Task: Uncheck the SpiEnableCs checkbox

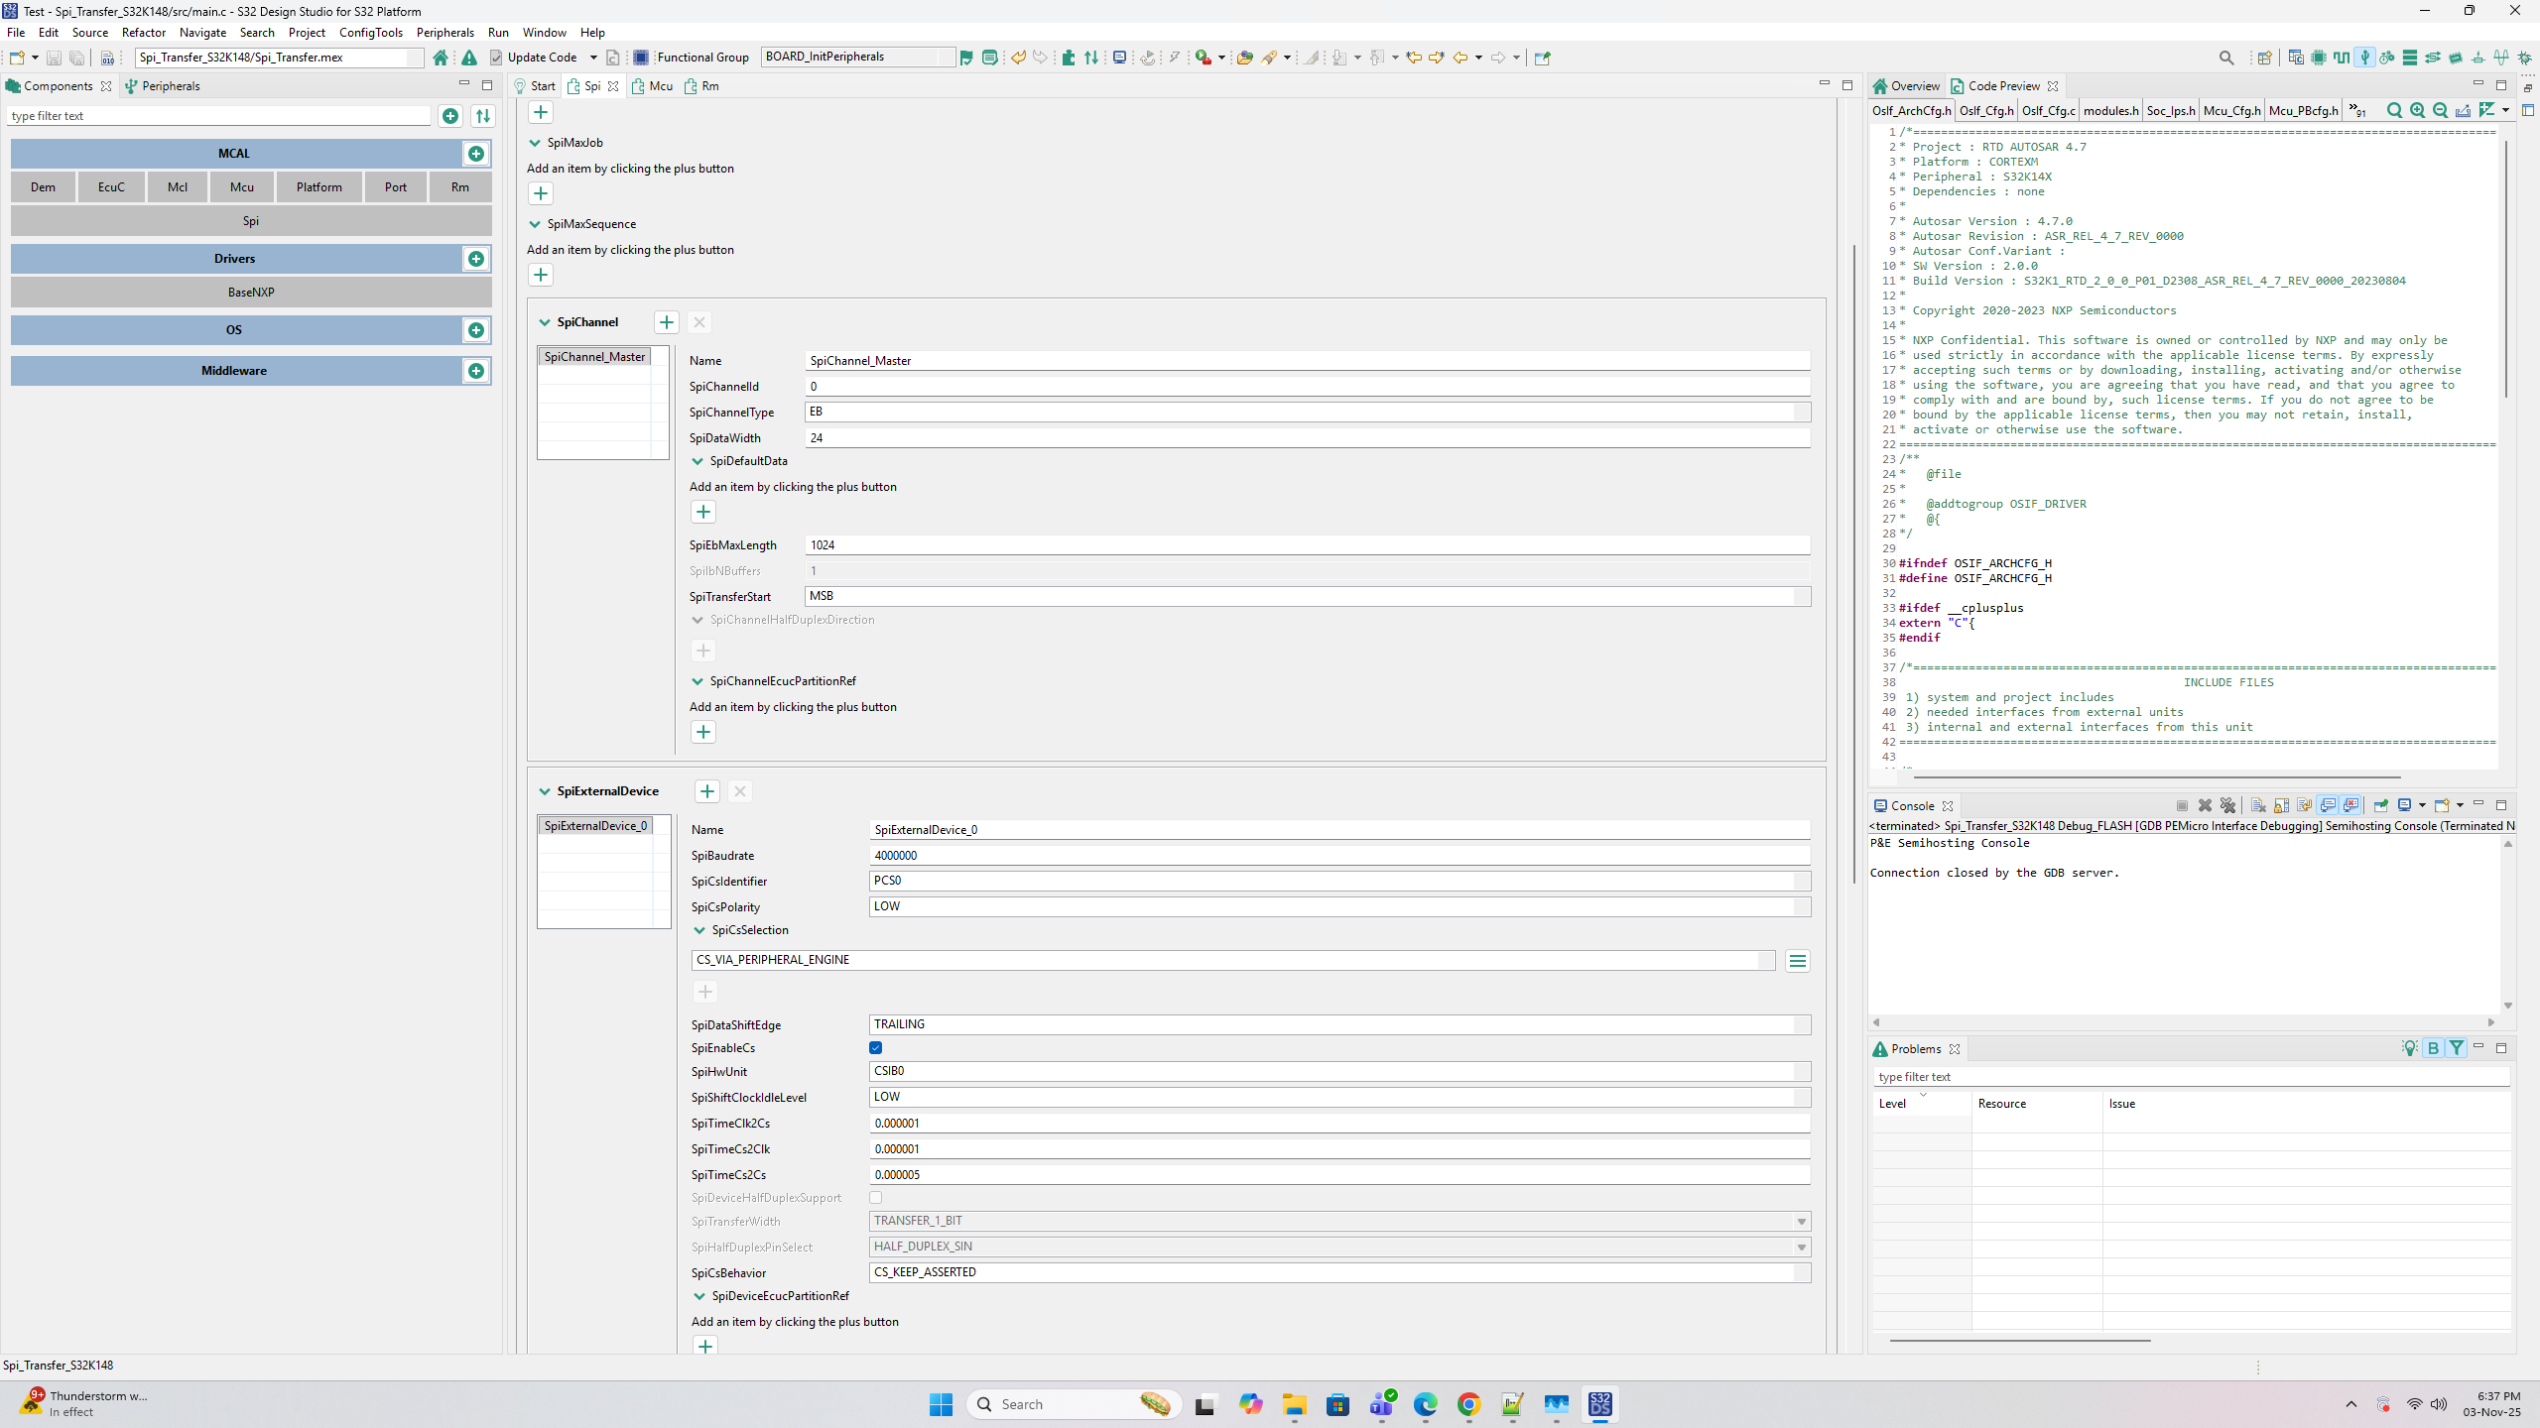Action: [x=874, y=1048]
